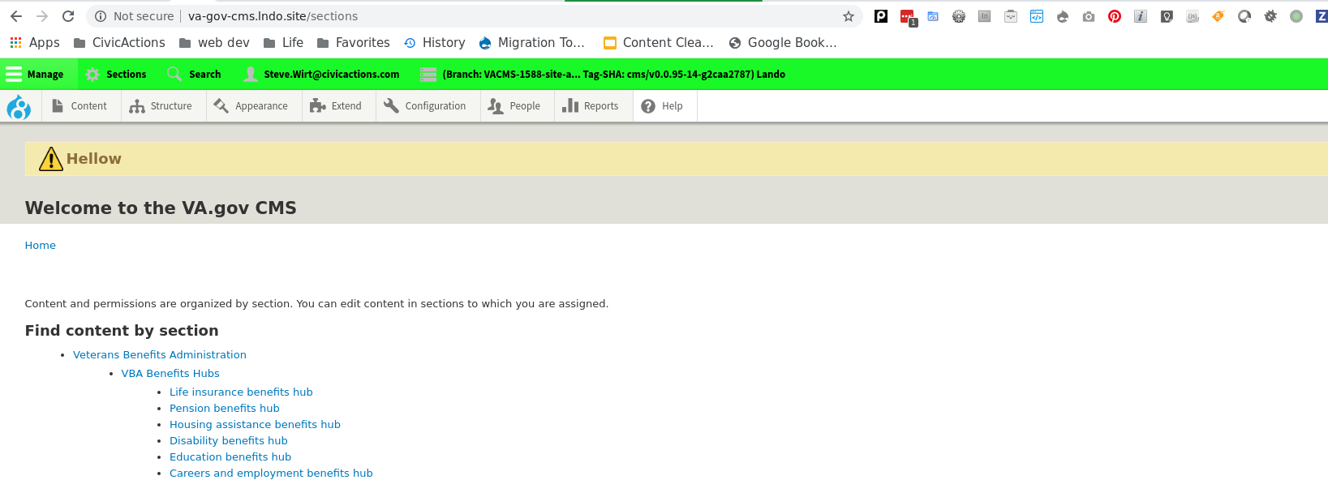Click the gray gear extension icon
Viewport: 1328px width, 480px height.
tap(959, 16)
